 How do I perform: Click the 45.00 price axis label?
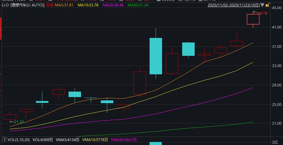(x=277, y=8)
